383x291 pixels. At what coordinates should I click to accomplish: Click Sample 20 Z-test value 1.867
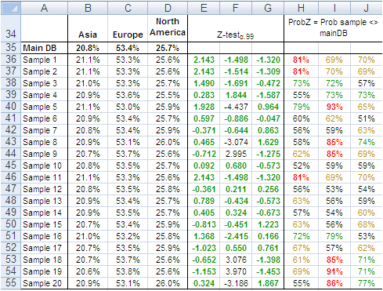(268, 283)
